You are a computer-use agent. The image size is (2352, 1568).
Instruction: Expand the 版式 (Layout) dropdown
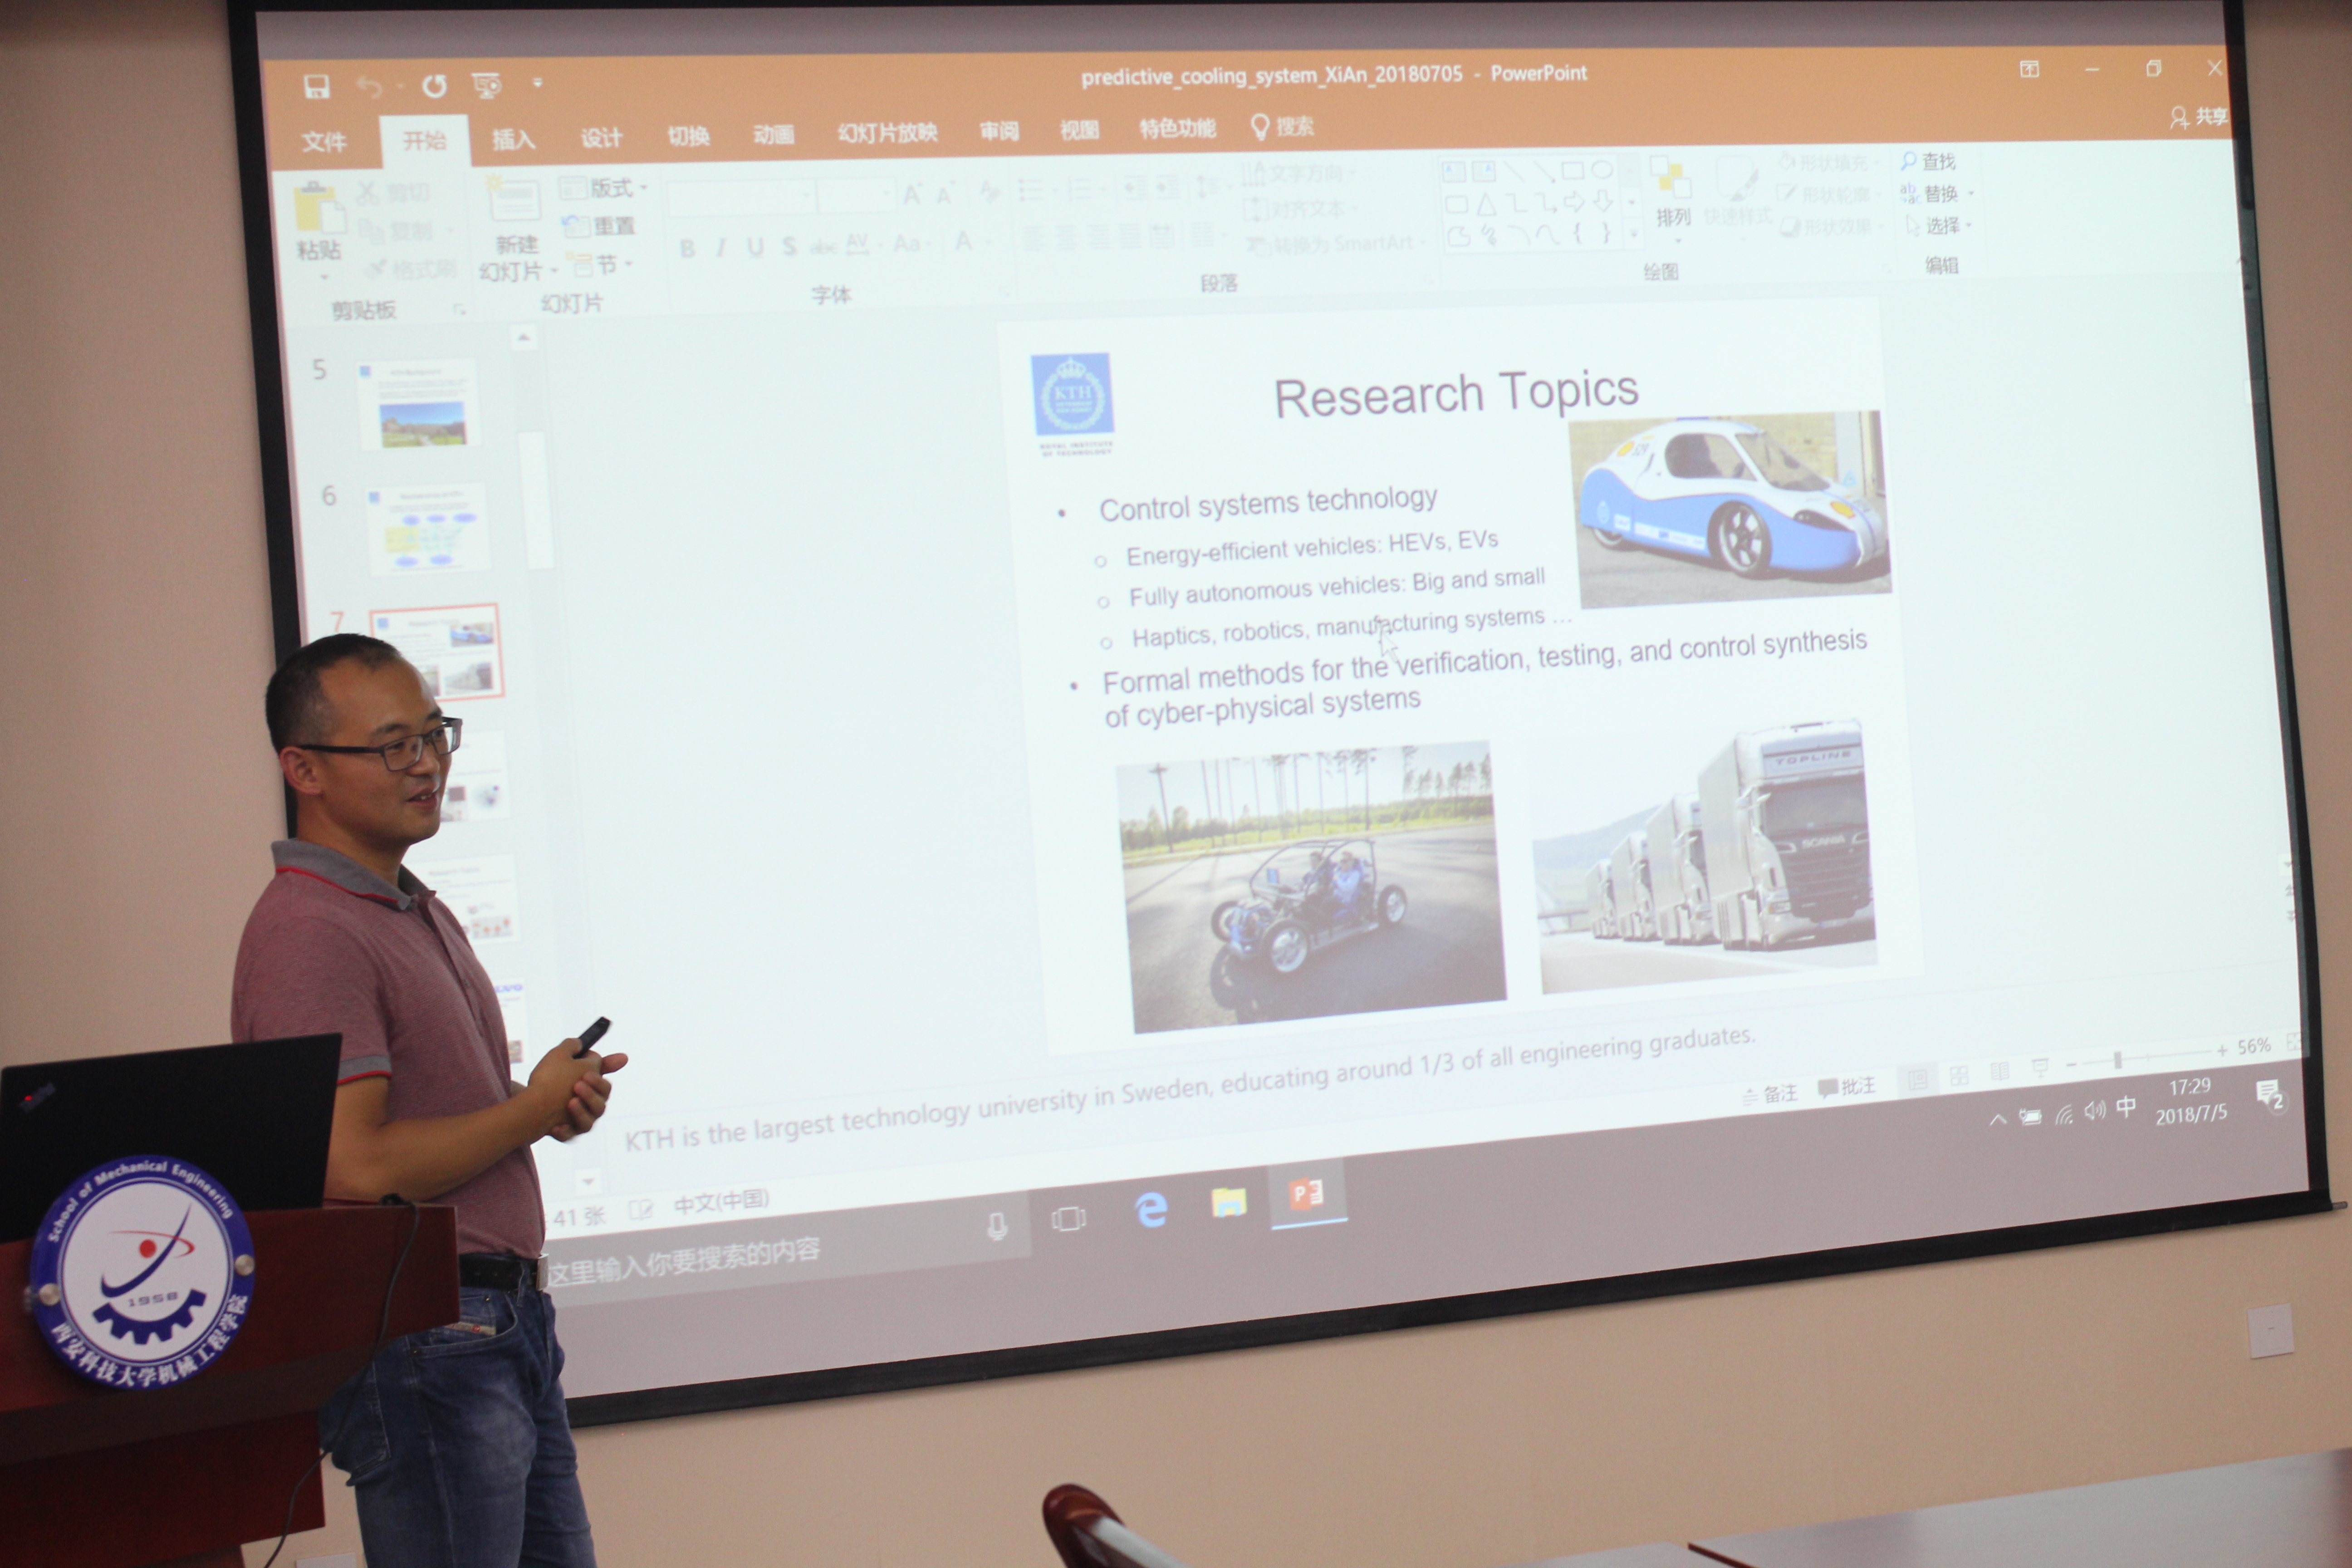click(x=604, y=187)
